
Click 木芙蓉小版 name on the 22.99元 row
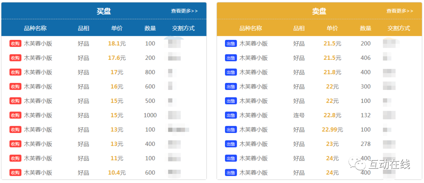tap(254, 129)
